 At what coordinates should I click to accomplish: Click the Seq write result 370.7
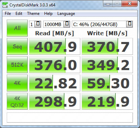click(x=107, y=46)
